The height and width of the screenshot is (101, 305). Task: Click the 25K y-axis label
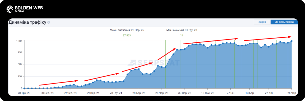20,76
